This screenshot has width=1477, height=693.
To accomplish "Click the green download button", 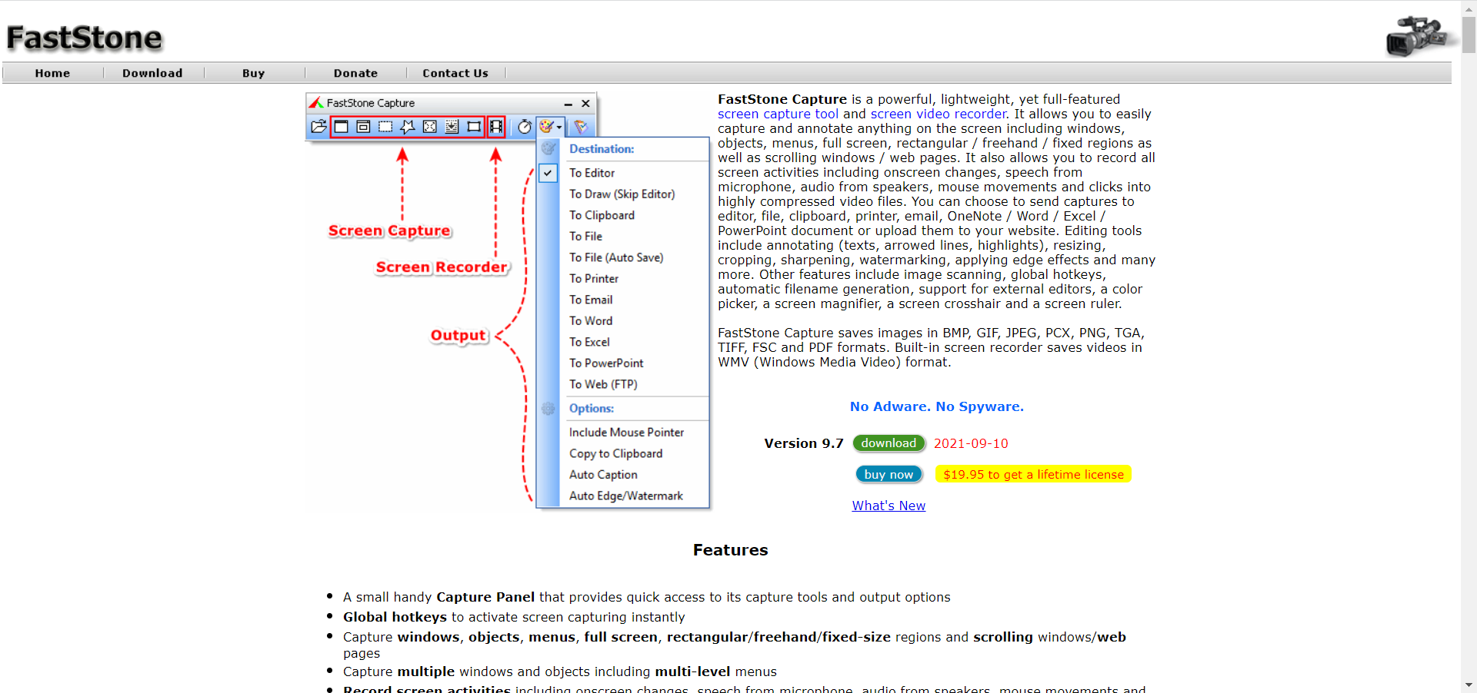I will [889, 443].
